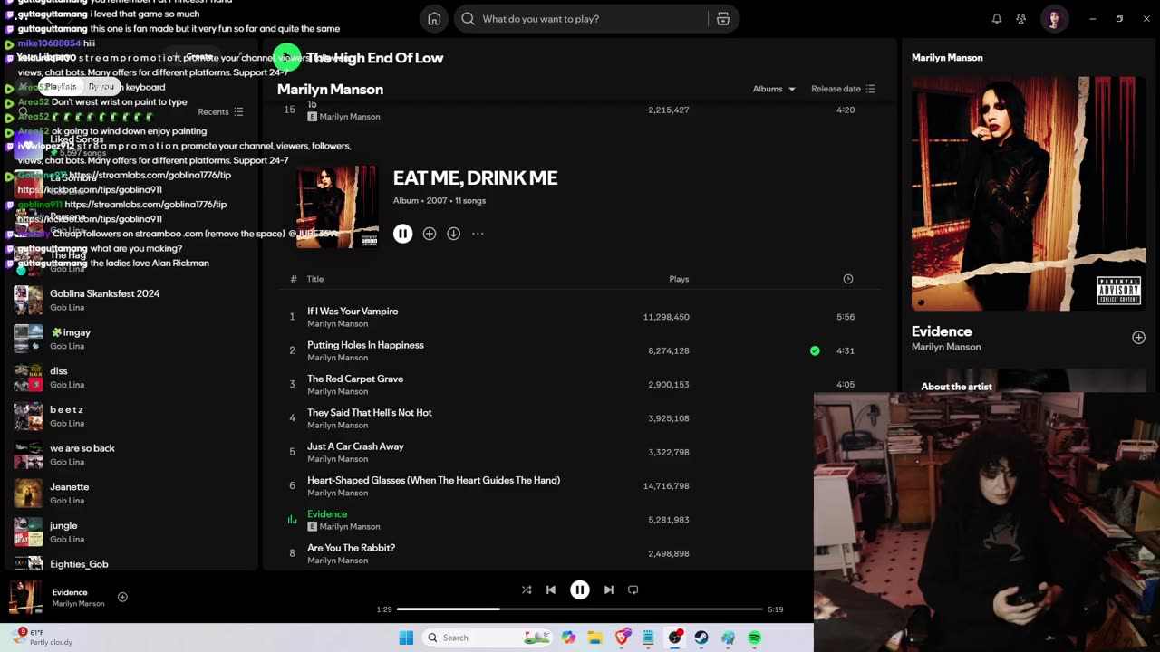
Task: Toggle shuffle in the player bar
Action: pos(527,590)
